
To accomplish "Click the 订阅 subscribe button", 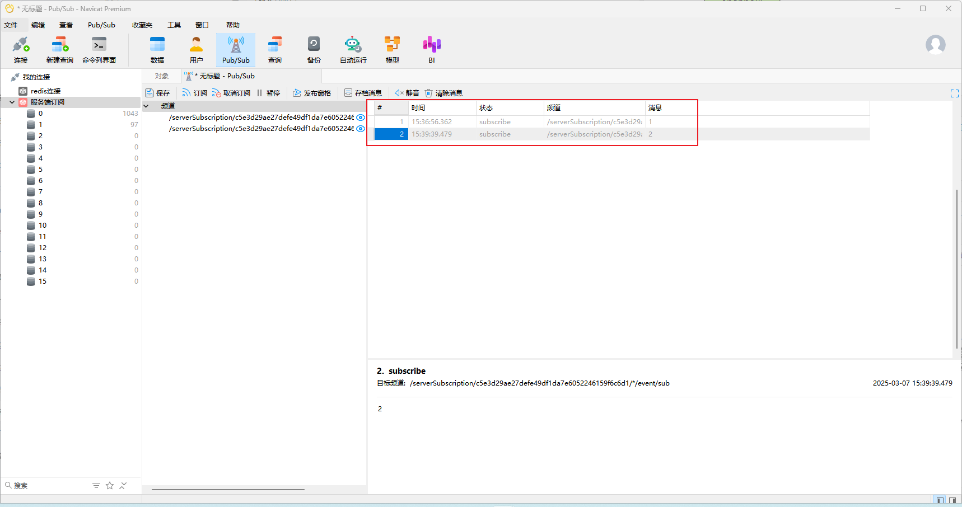I will [x=195, y=93].
